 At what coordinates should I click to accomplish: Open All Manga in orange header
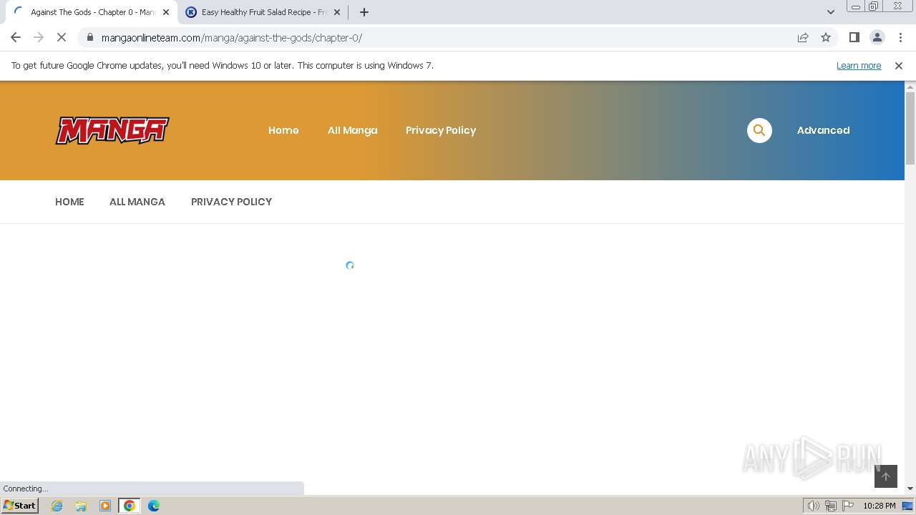point(352,130)
